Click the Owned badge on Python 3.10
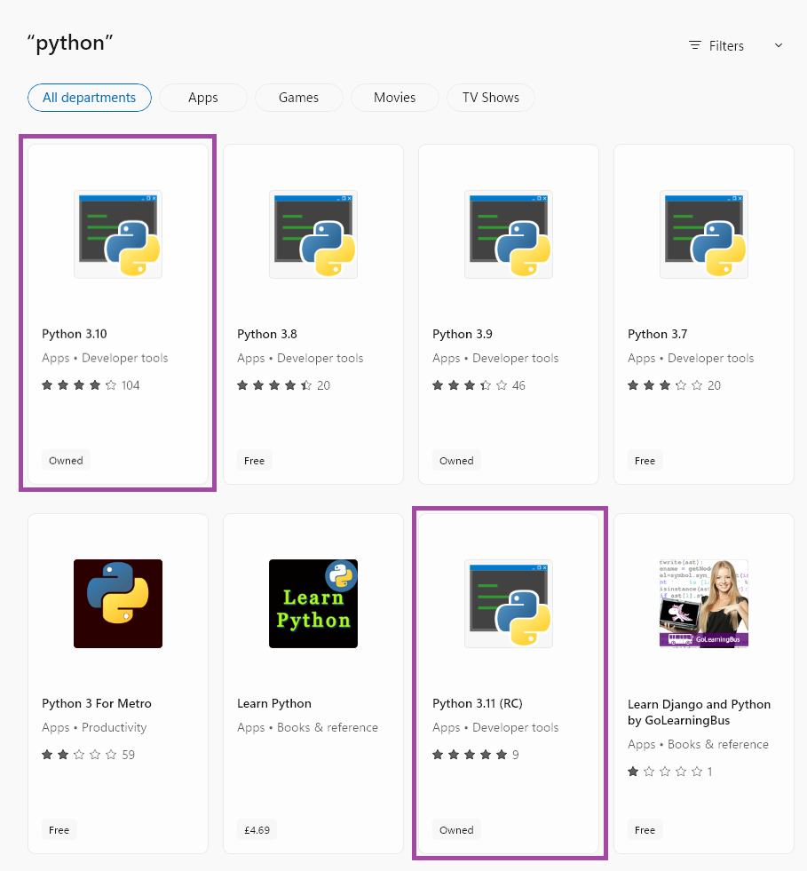Viewport: 807px width, 871px height. pyautogui.click(x=66, y=460)
